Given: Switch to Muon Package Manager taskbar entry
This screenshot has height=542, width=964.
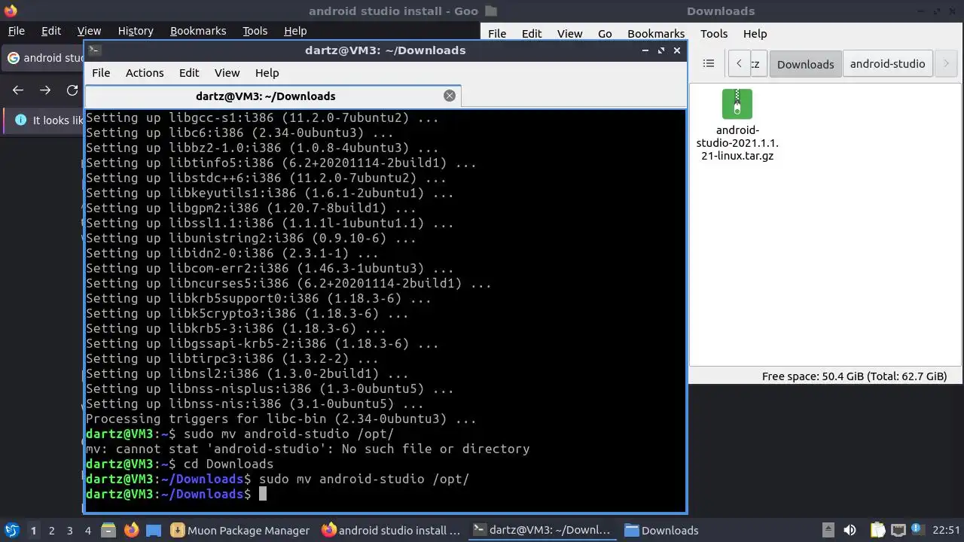Looking at the screenshot, I should (240, 531).
